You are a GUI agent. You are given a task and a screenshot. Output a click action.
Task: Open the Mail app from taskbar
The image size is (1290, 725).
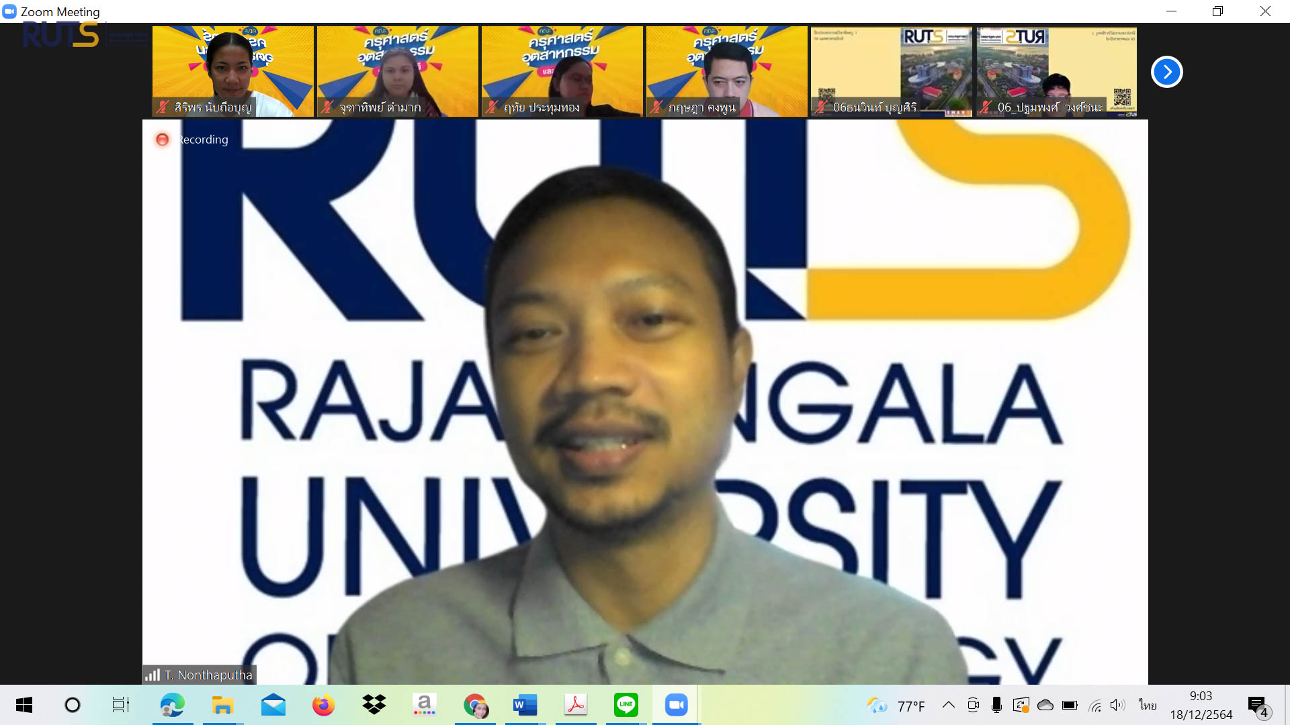273,705
